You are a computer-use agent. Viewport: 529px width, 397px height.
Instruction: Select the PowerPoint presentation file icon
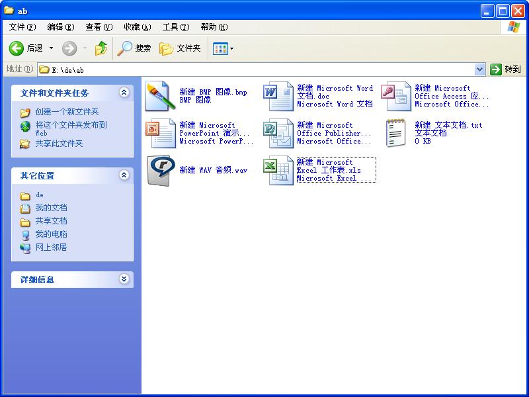(161, 134)
